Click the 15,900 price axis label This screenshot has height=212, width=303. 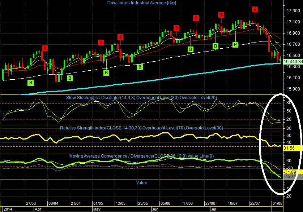(x=293, y=89)
